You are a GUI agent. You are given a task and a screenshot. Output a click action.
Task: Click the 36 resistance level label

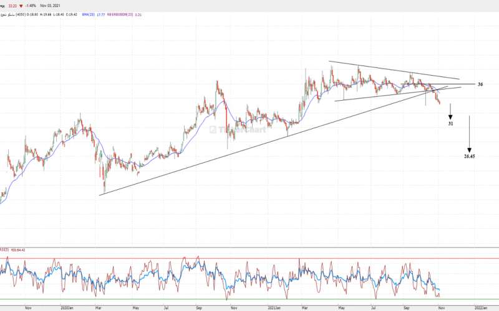(480, 84)
